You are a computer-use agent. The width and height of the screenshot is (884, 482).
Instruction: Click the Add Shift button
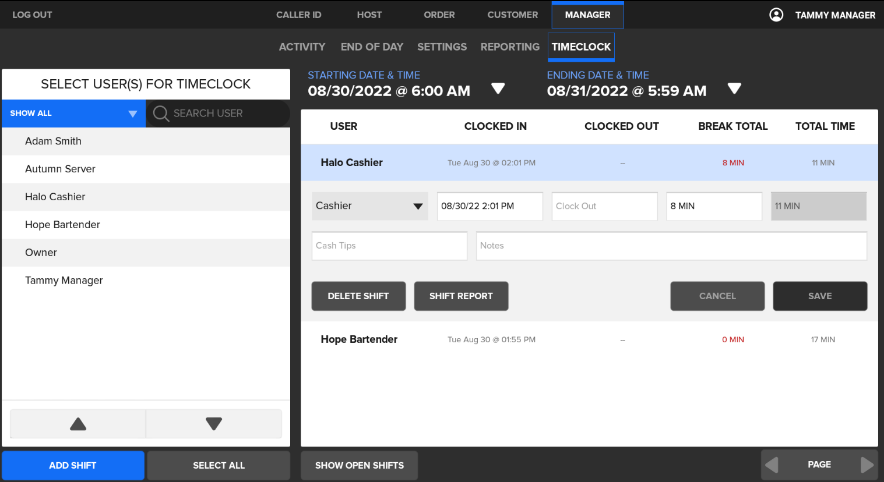[x=73, y=465]
